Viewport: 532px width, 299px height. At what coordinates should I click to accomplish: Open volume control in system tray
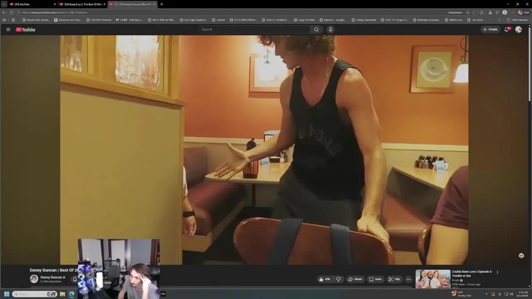tap(511, 294)
